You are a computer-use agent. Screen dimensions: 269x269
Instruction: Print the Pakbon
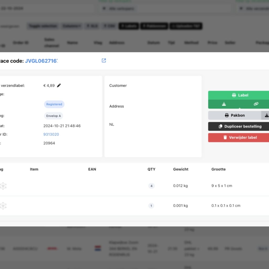click(235, 115)
